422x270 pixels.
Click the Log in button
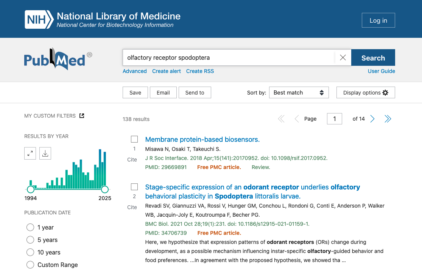(378, 20)
